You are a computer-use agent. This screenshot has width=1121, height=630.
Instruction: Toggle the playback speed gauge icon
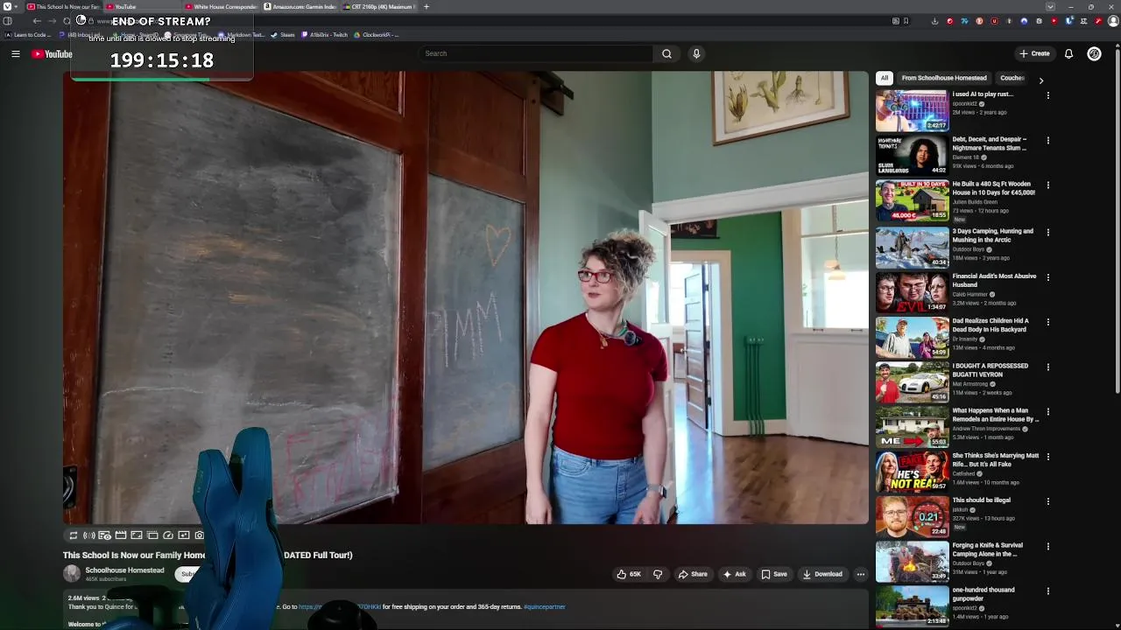pyautogui.click(x=168, y=535)
